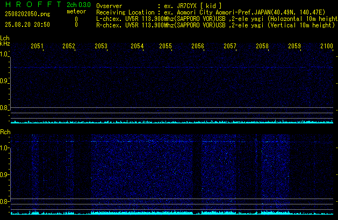Select the 0.9 frequency label on Rch axis

click(4, 174)
